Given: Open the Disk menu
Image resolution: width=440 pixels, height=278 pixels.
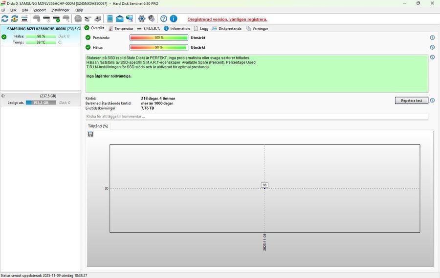Looking at the screenshot, I should 13,10.
